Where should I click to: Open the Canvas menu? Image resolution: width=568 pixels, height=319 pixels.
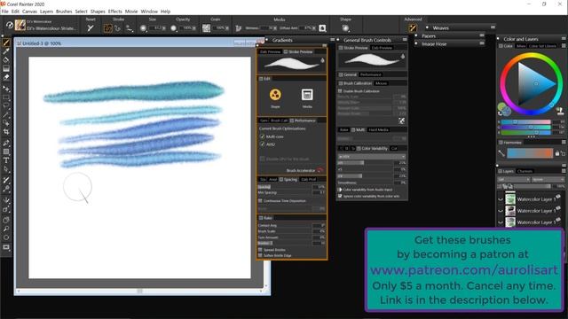29,12
